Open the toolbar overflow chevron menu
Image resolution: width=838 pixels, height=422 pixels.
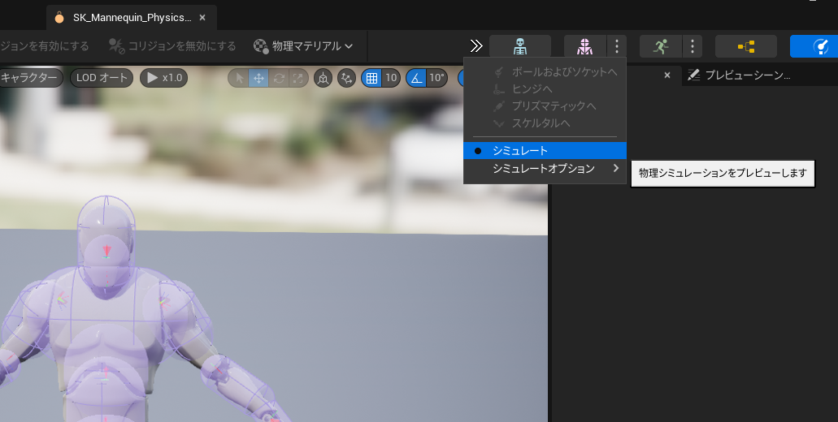coord(475,46)
